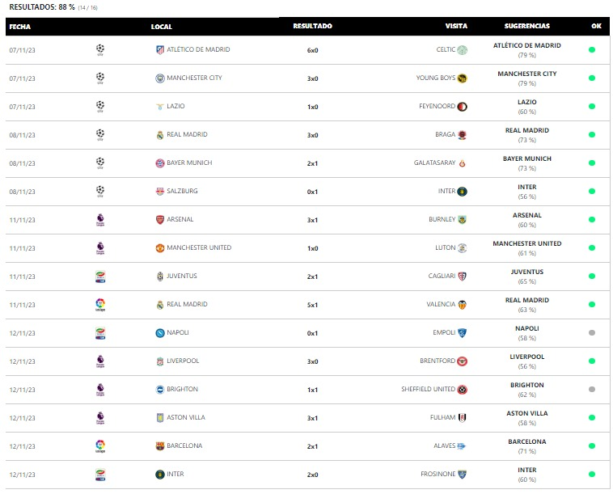The image size is (613, 494).
Task: Sort by the FECHA column header
Action: (20, 27)
